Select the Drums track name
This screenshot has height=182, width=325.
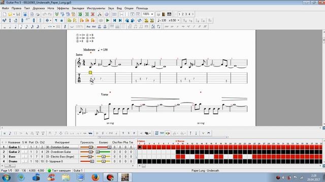coord(13,161)
